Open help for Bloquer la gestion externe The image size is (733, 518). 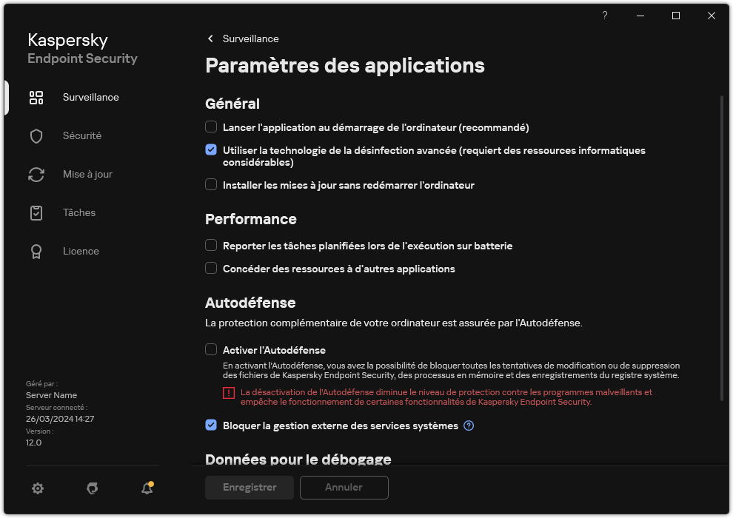click(469, 425)
